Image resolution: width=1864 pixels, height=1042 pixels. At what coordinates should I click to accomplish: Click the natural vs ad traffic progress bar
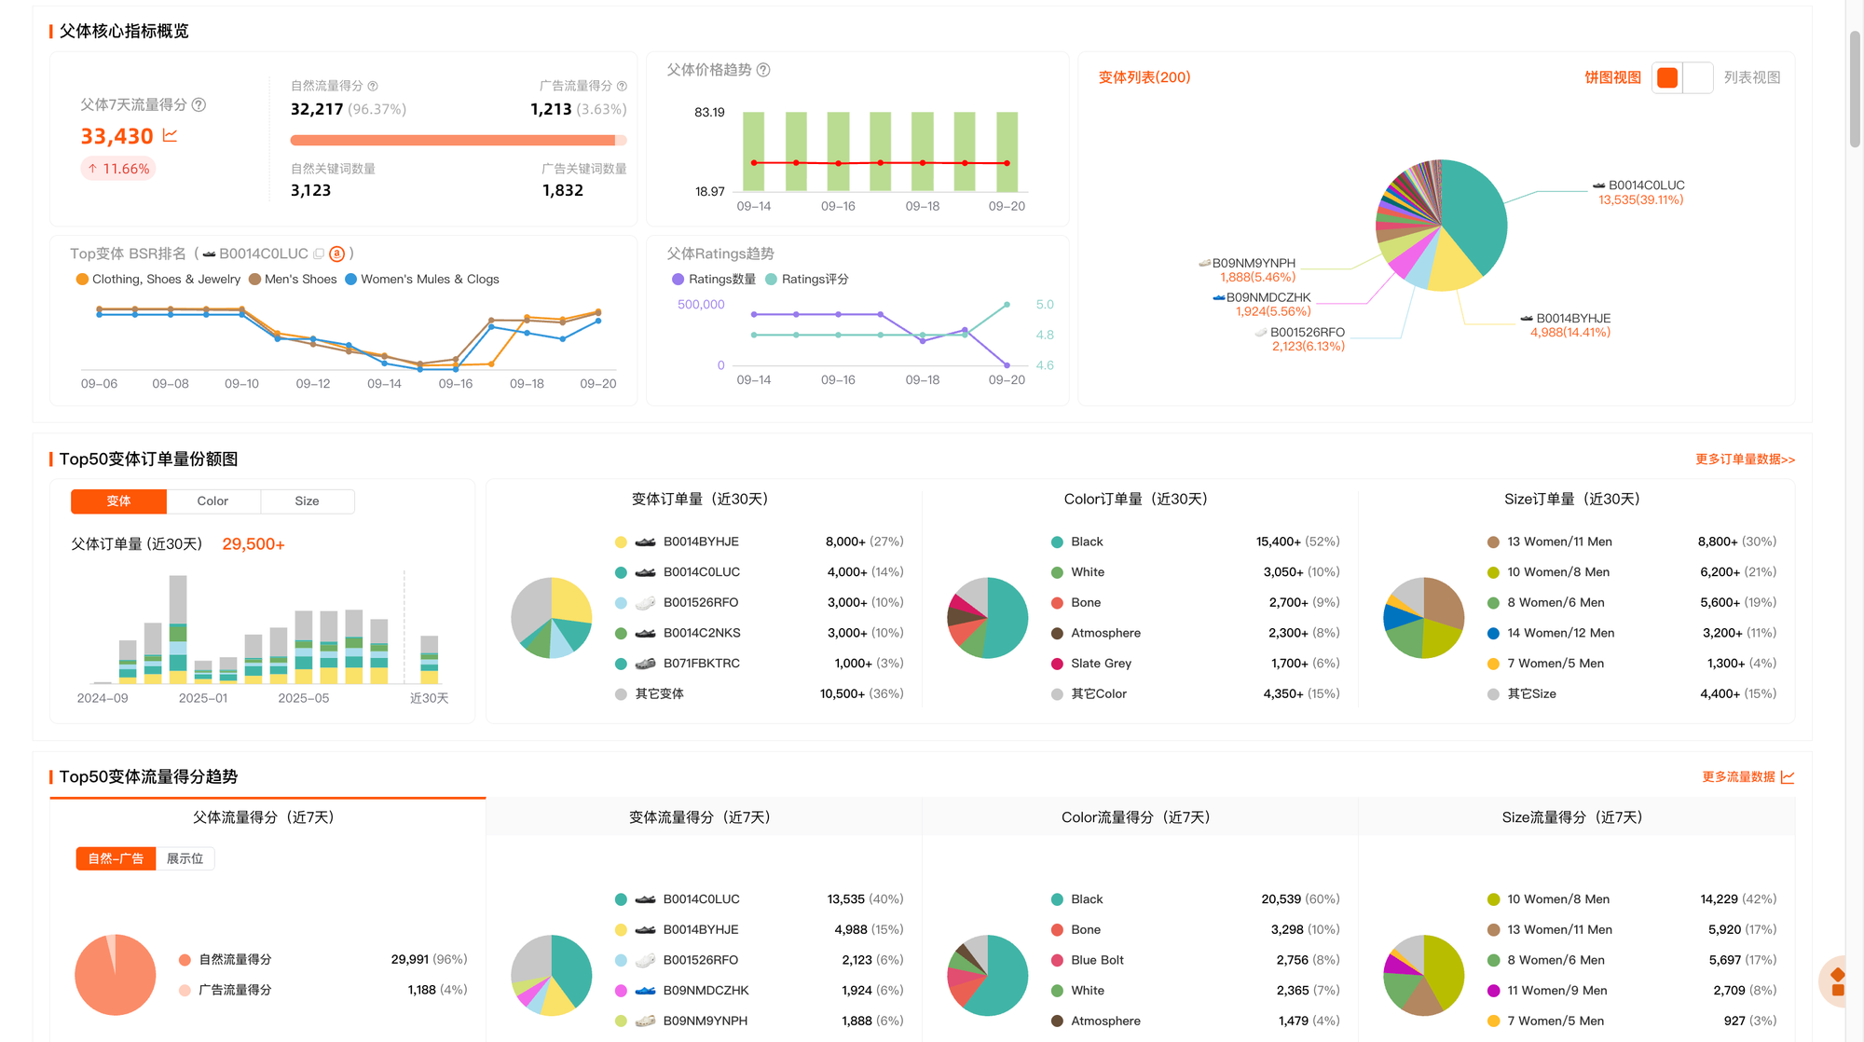click(x=458, y=141)
